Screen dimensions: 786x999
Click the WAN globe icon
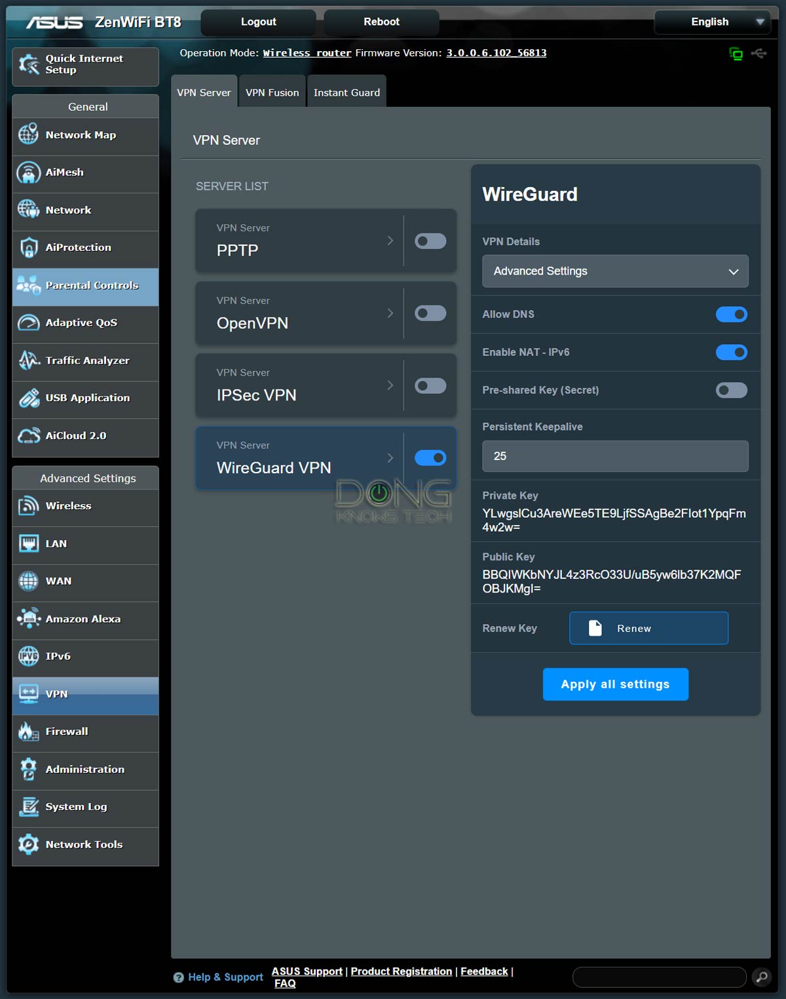[x=28, y=581]
